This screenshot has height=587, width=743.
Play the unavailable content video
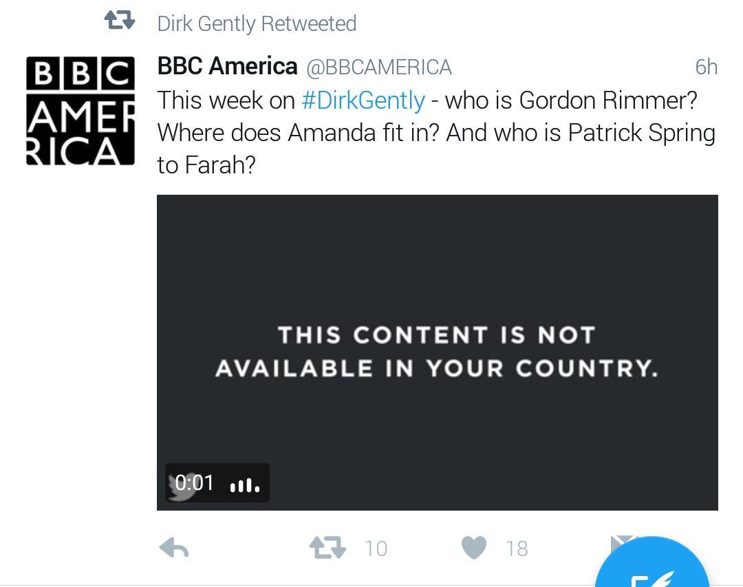pyautogui.click(x=438, y=352)
